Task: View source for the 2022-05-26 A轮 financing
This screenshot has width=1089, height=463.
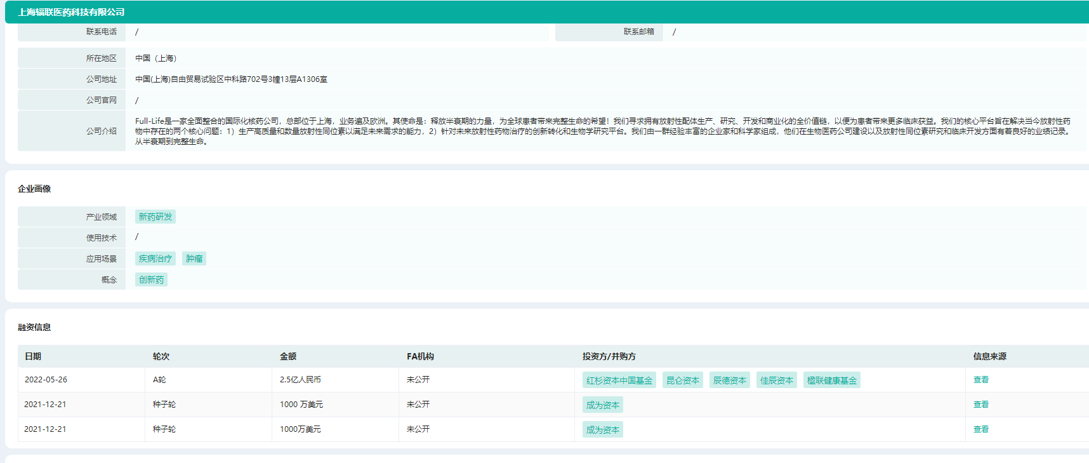Action: [x=980, y=380]
